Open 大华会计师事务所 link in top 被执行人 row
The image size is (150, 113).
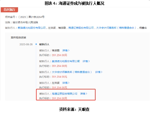pyautogui.click(x=116, y=28)
